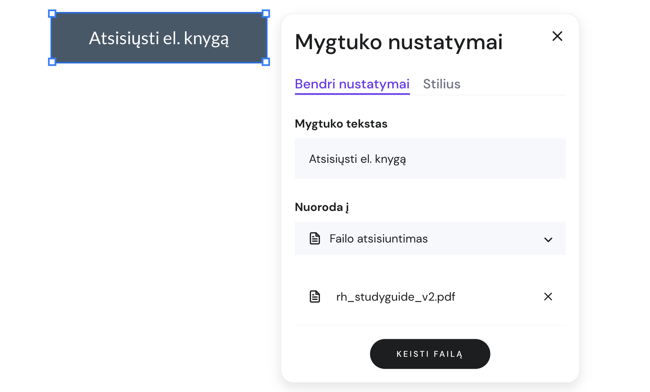The width and height of the screenshot is (650, 392).
Task: Click the Mygtuko nustatymai panel heading
Action: click(398, 42)
